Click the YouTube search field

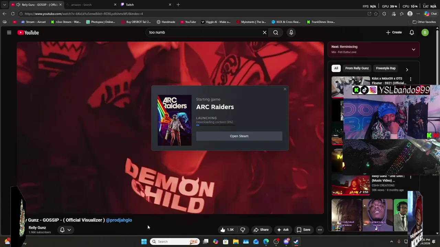(203, 32)
